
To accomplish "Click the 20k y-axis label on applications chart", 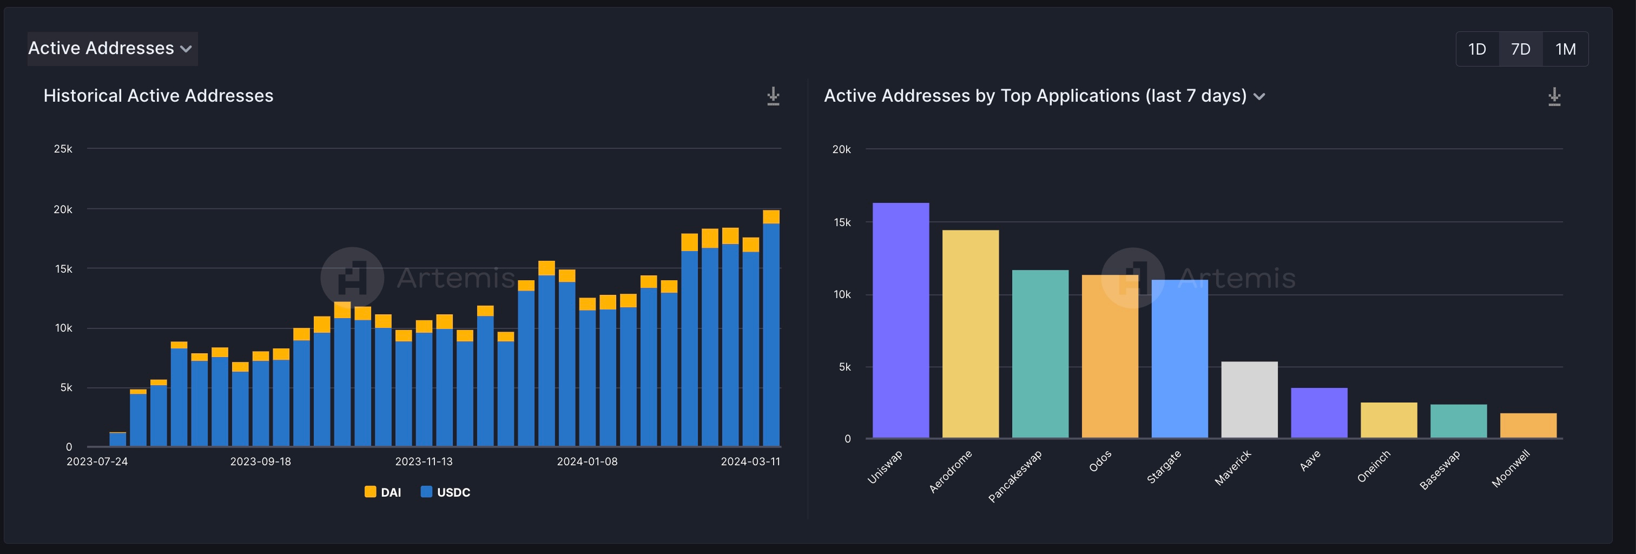I will click(841, 149).
